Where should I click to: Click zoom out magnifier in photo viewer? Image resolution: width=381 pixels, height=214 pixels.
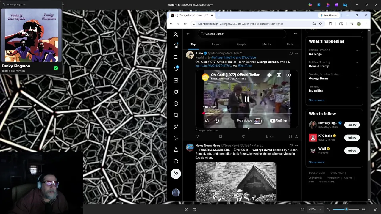(x=328, y=209)
